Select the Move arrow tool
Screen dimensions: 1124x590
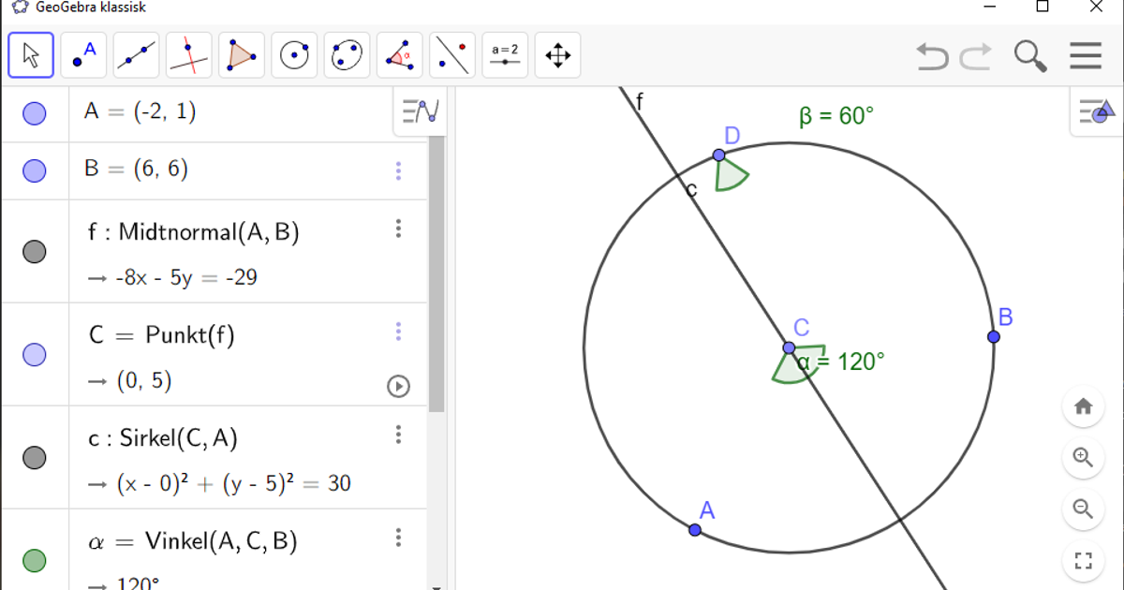click(x=30, y=54)
